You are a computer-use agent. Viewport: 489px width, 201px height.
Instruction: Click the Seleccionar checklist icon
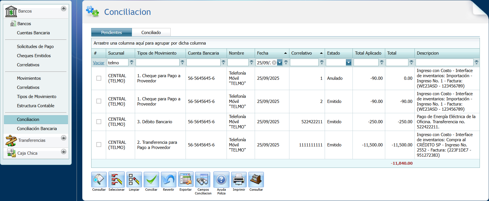116,180
